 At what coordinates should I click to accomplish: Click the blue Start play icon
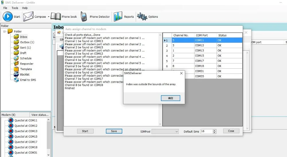click(x=8, y=17)
